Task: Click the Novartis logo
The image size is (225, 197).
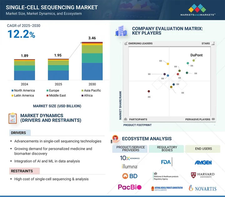Action: 202,188
